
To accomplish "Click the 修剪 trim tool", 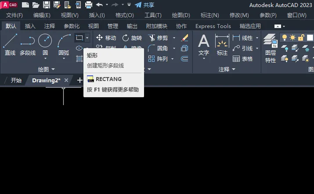I will pos(158,38).
